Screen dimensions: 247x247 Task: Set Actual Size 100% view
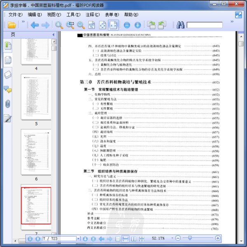pos(91,25)
